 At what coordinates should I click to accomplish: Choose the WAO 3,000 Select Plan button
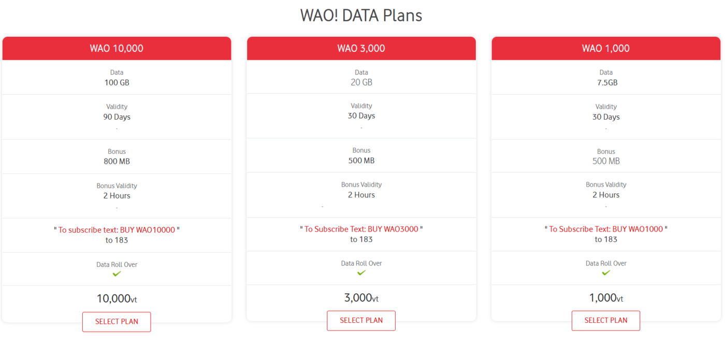tap(361, 321)
